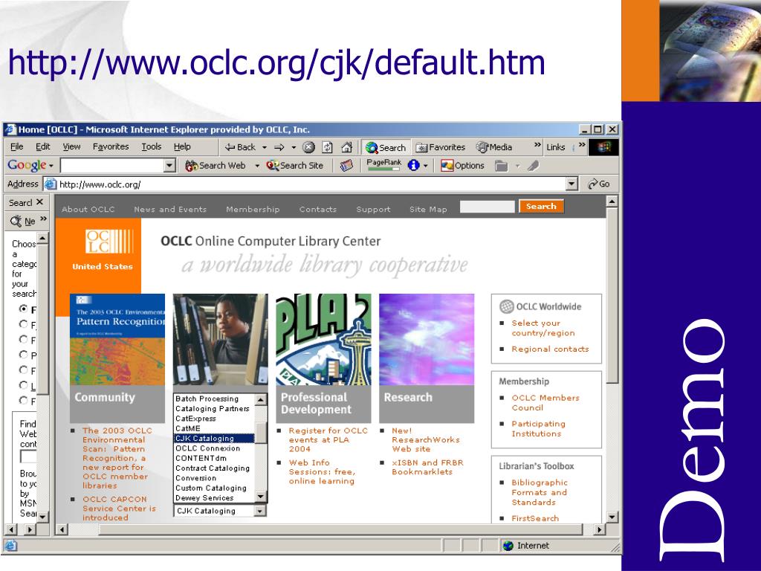Open the Edit menu
This screenshot has height=571, width=761.
42,146
